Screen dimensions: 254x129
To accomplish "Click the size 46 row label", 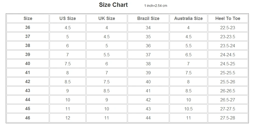I will [x=28, y=118].
